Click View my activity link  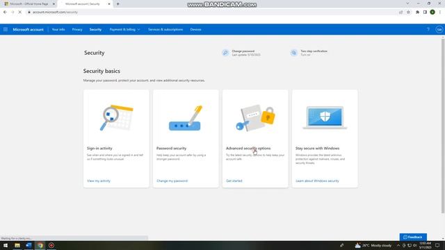(x=99, y=181)
